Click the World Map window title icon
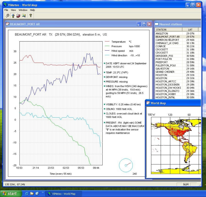The height and width of the screenshot is (197, 206). (x=148, y=103)
